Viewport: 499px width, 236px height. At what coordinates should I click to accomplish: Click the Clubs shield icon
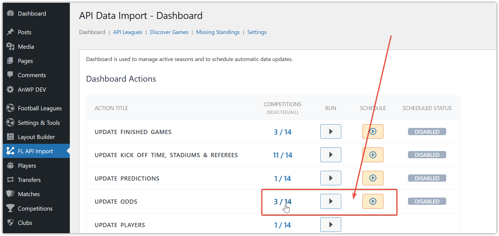[10, 222]
